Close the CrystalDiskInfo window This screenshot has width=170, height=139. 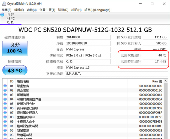164,4
